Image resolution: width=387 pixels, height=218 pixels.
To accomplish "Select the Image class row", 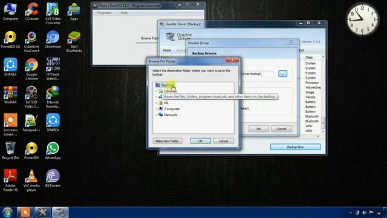I will coord(310,92).
